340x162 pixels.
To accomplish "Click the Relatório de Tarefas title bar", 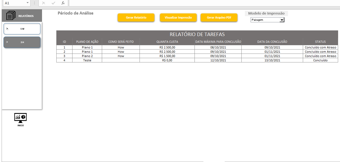I will click(197, 34).
